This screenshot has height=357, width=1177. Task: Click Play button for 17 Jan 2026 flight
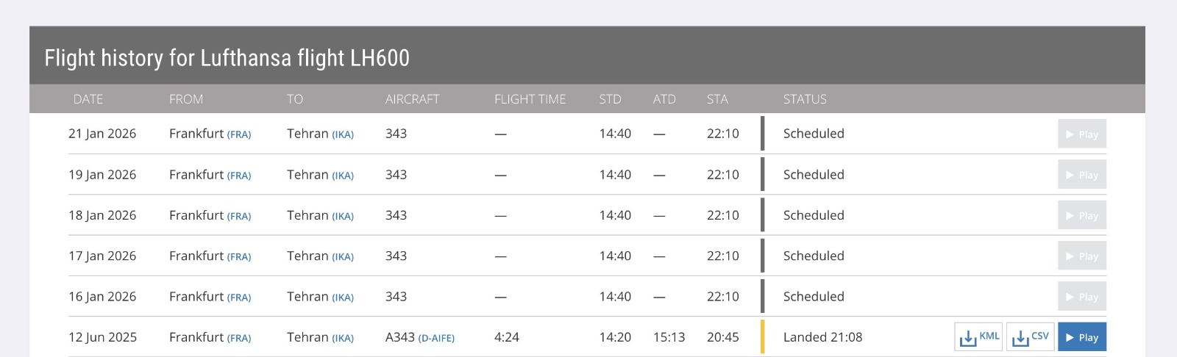(1081, 256)
